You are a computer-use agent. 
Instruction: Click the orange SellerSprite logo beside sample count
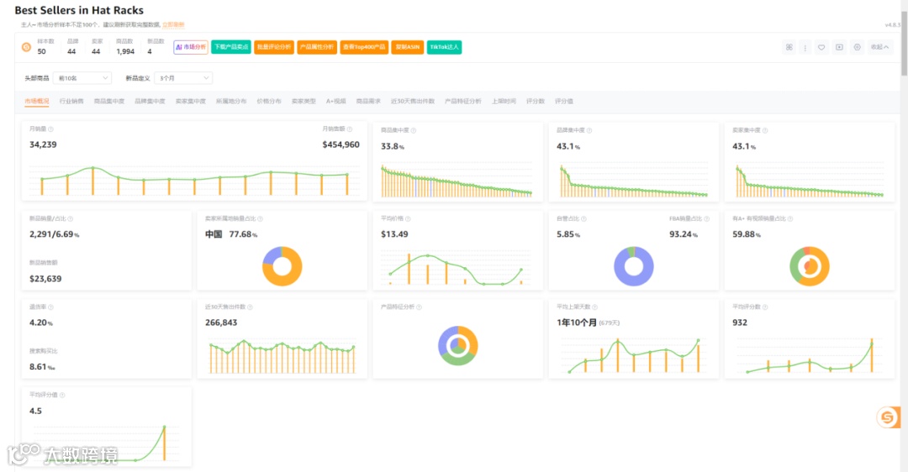coord(26,47)
